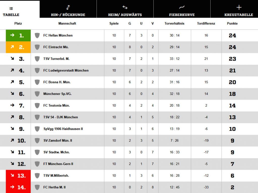Click the Punkte column header
The image size is (258, 193).
click(x=232, y=23)
